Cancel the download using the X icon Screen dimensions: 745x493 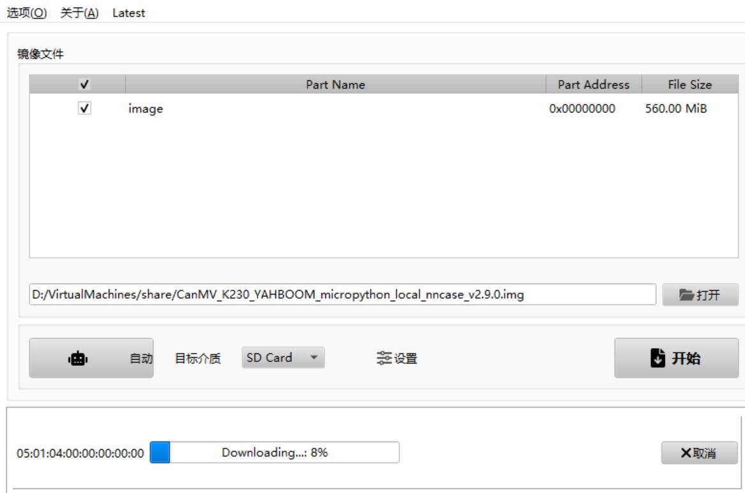pos(686,453)
